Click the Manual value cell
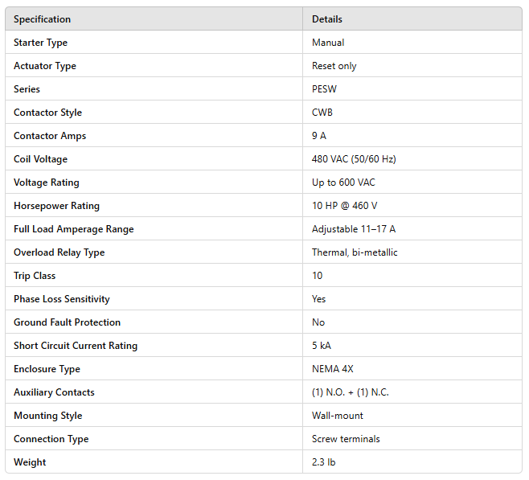Image resolution: width=529 pixels, height=480 pixels. click(x=328, y=43)
